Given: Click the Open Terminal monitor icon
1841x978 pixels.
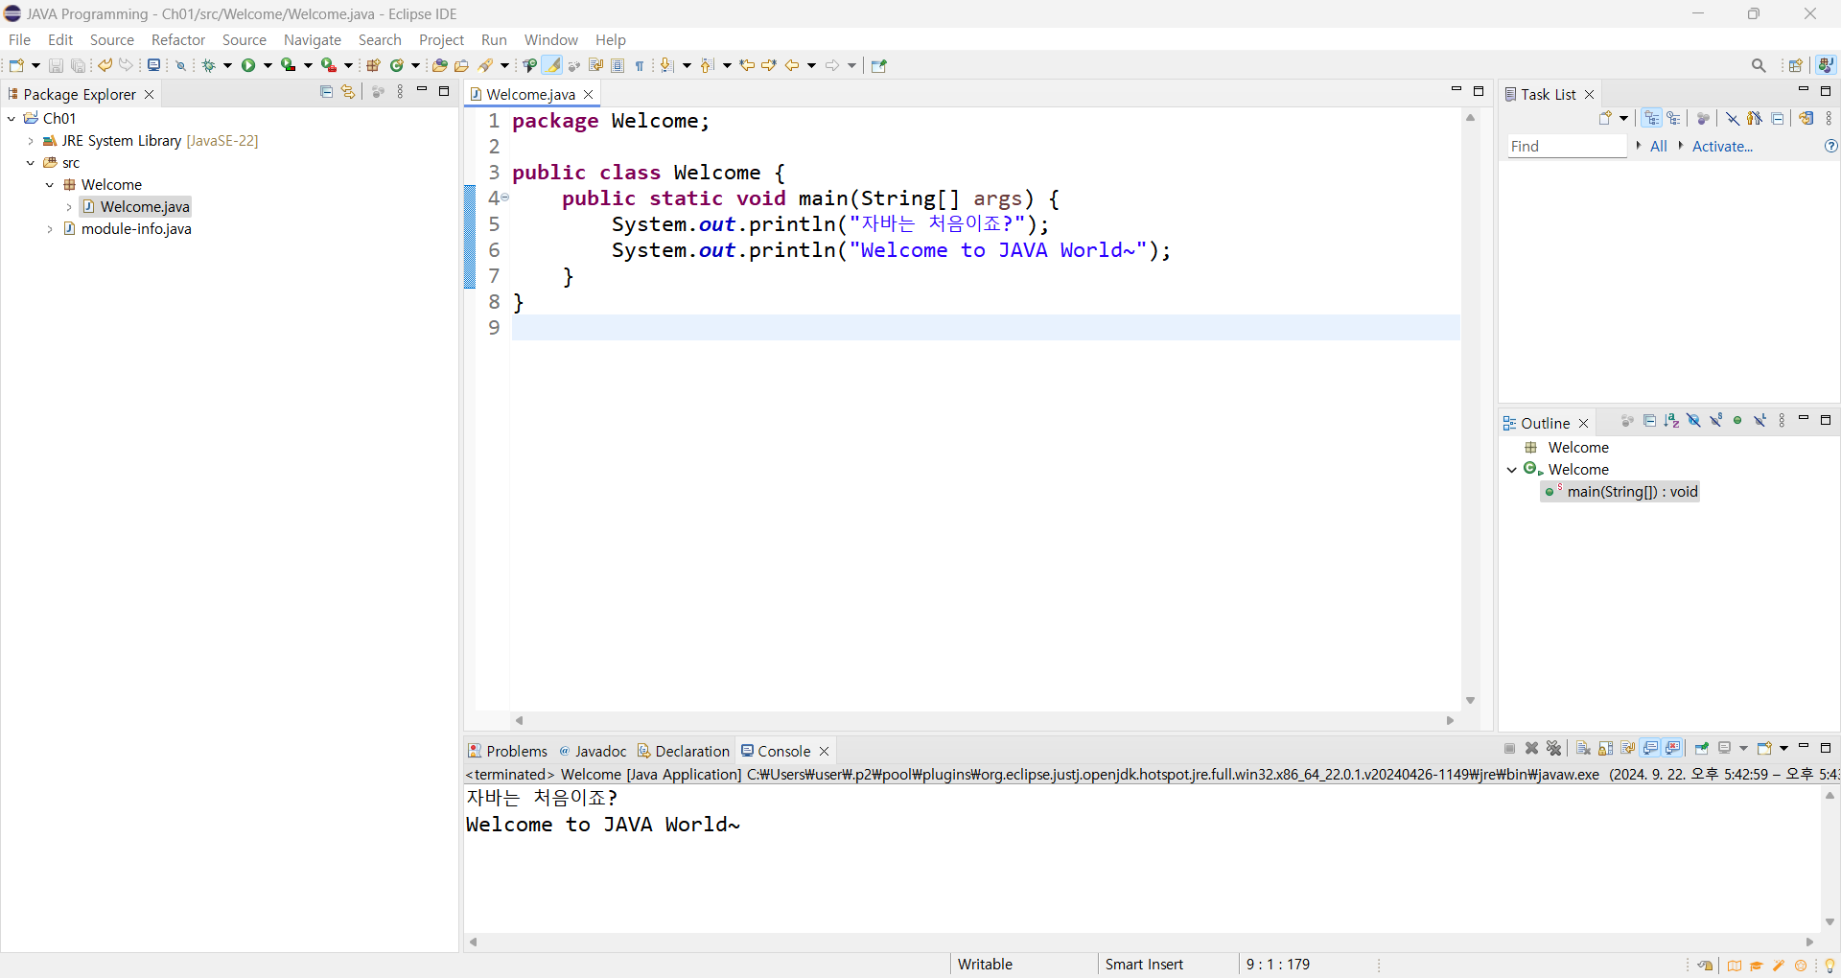Looking at the screenshot, I should [x=153, y=65].
